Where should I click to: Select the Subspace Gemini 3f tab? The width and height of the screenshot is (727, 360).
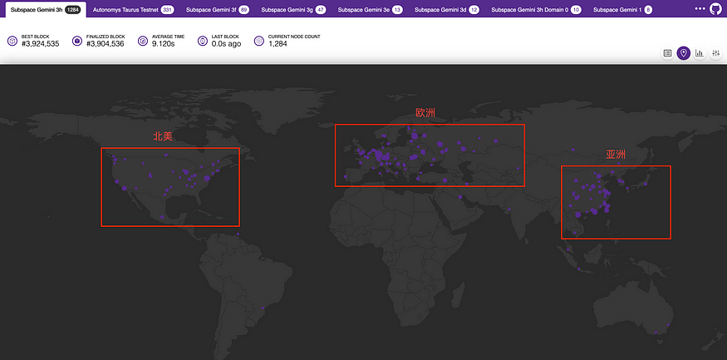pos(218,10)
